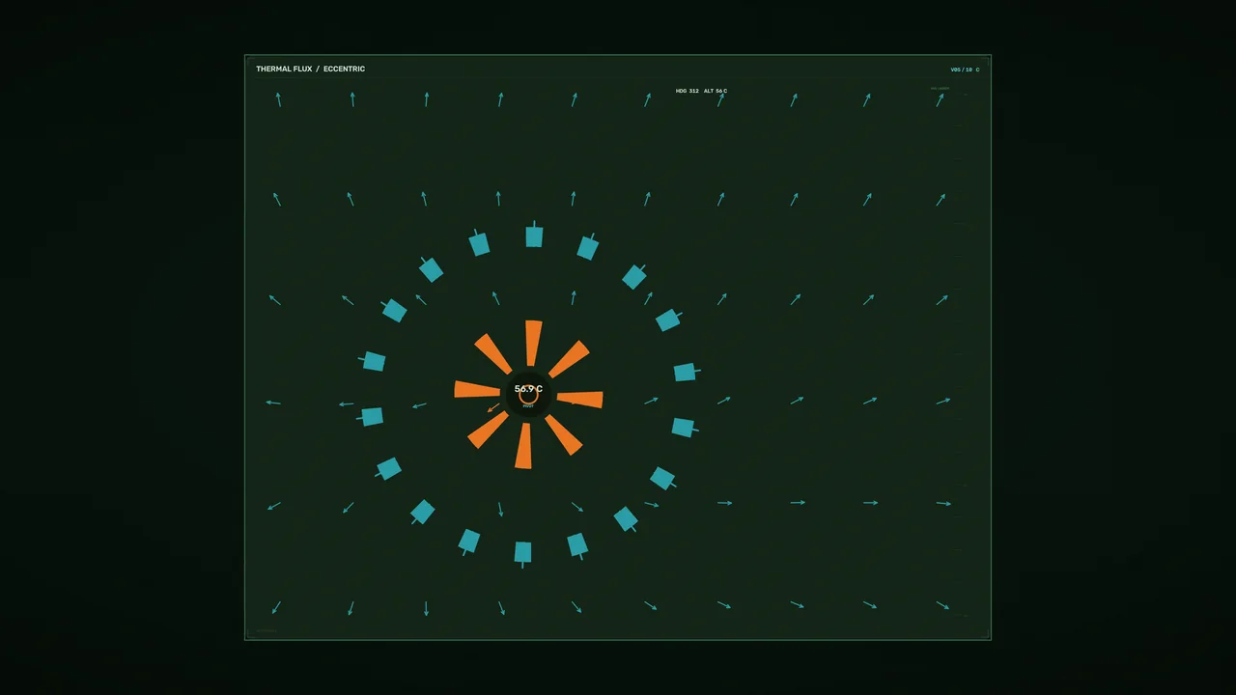Click the topmost teal square on ring

(534, 236)
